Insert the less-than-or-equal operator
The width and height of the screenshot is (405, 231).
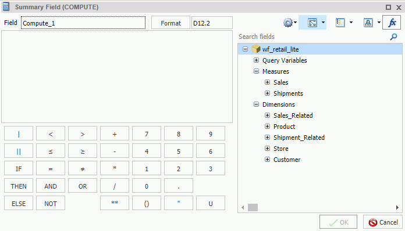point(51,151)
